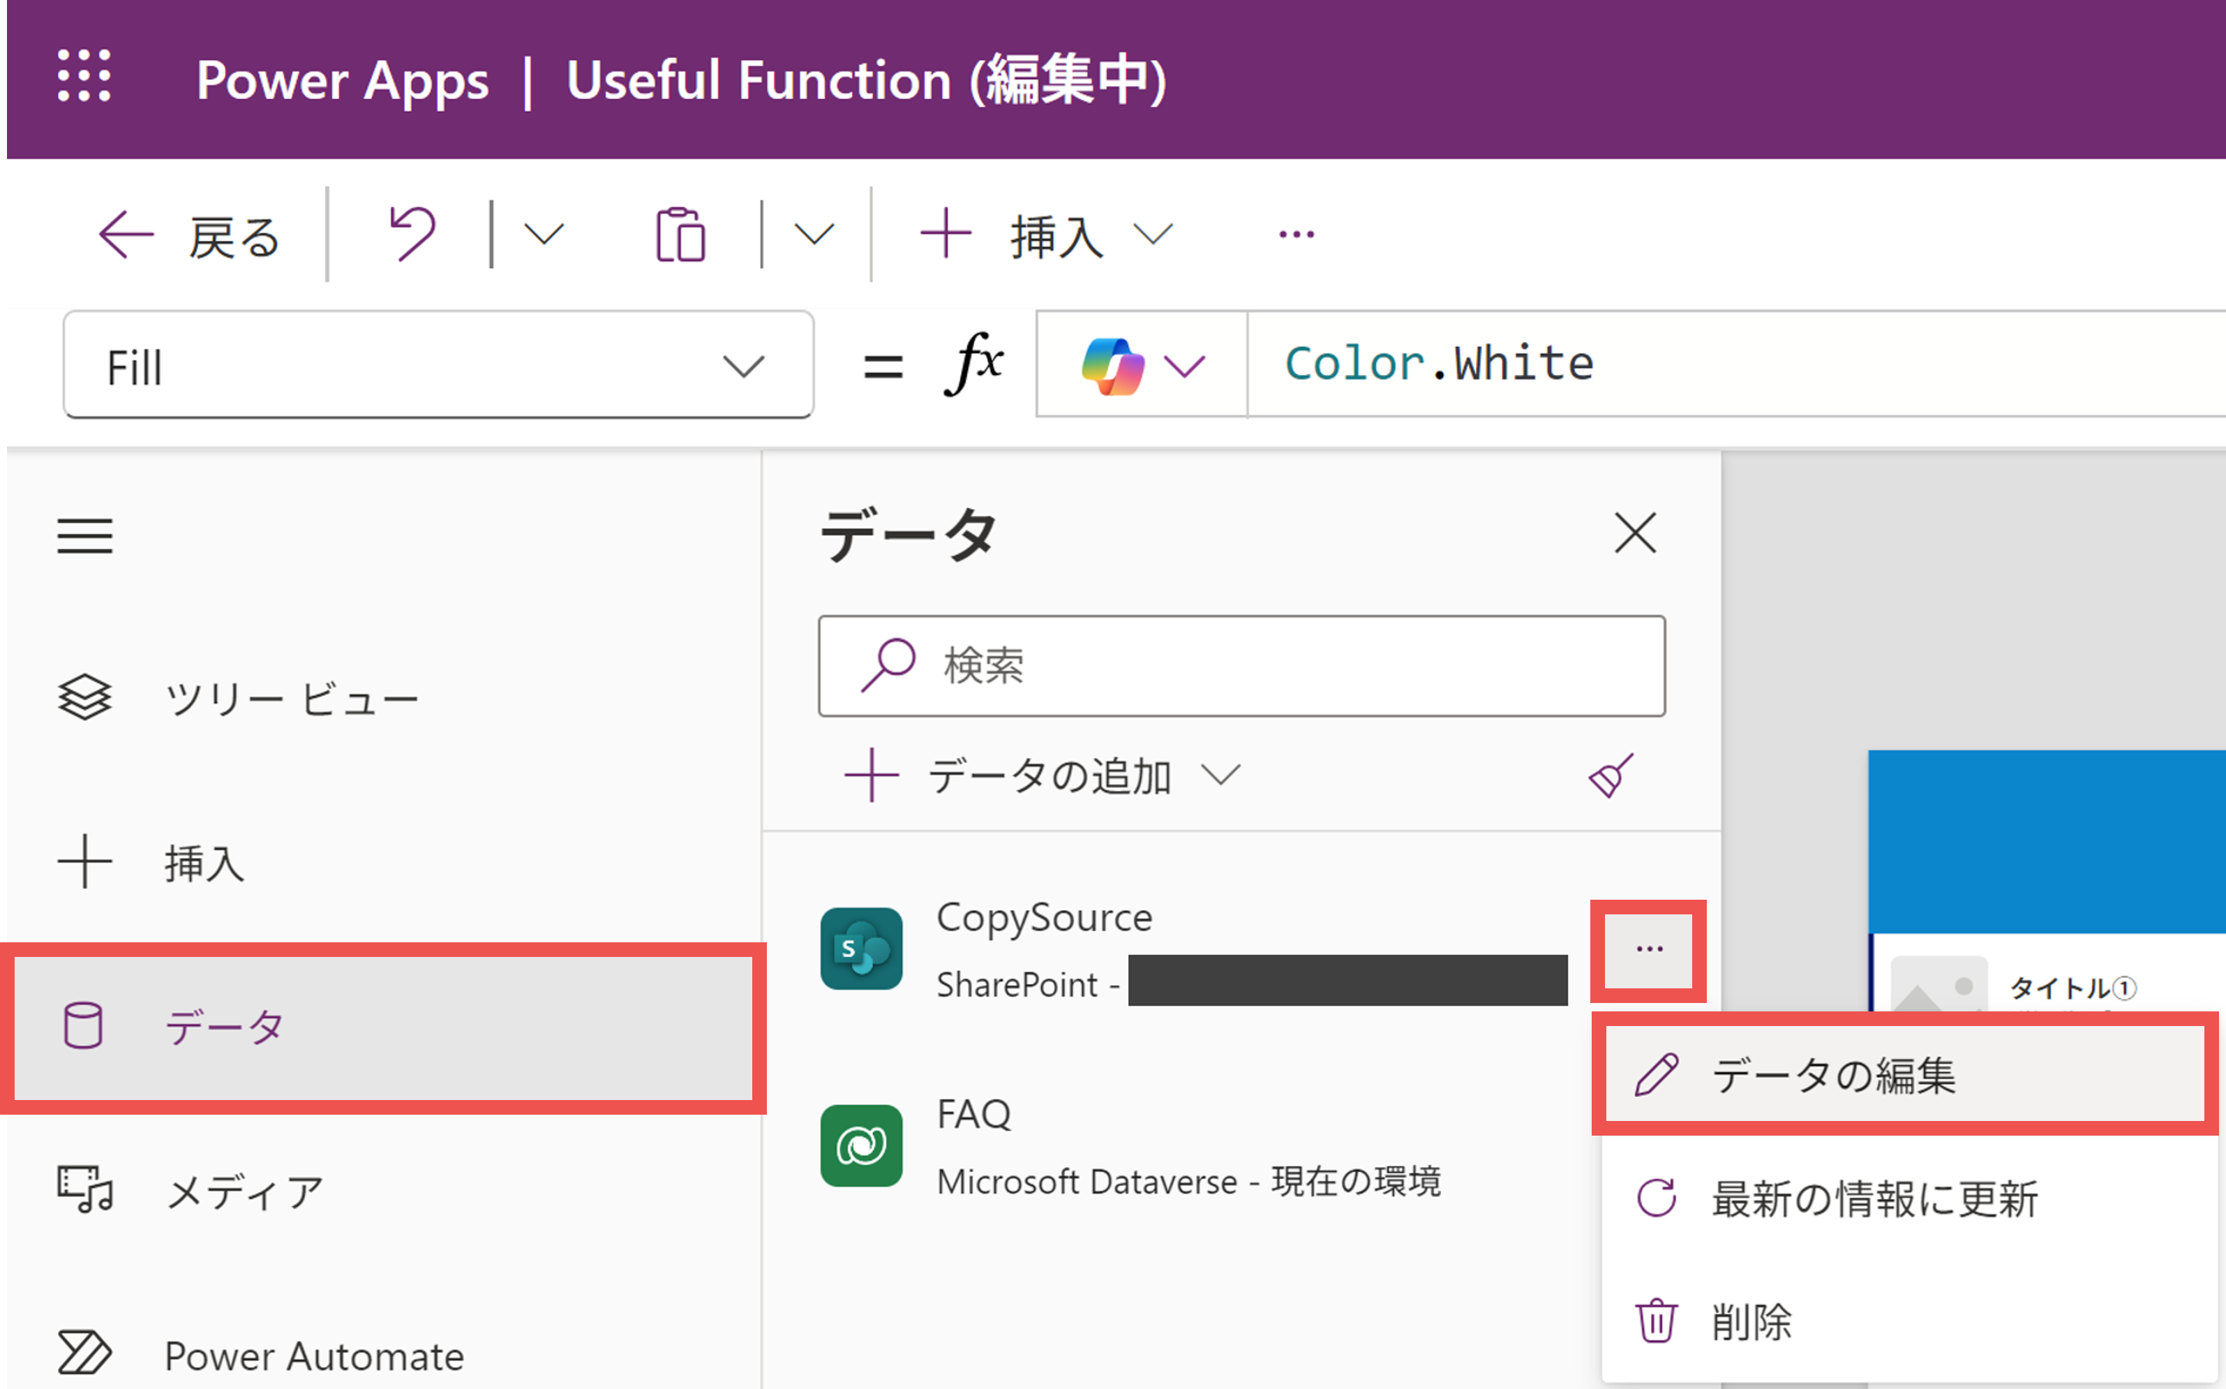
Task: Toggle the hamburger navigation menu
Action: pos(84,535)
